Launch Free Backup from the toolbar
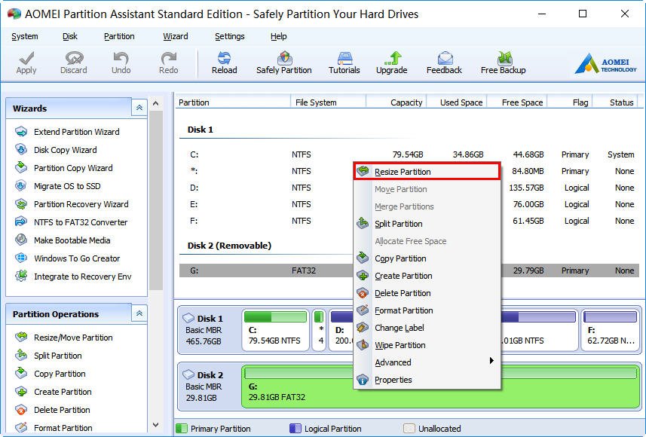 pyautogui.click(x=503, y=63)
